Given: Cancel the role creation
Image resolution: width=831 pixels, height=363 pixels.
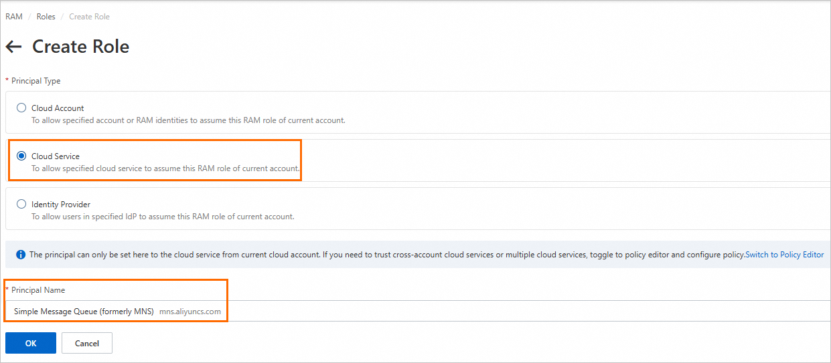Looking at the screenshot, I should click(x=87, y=344).
